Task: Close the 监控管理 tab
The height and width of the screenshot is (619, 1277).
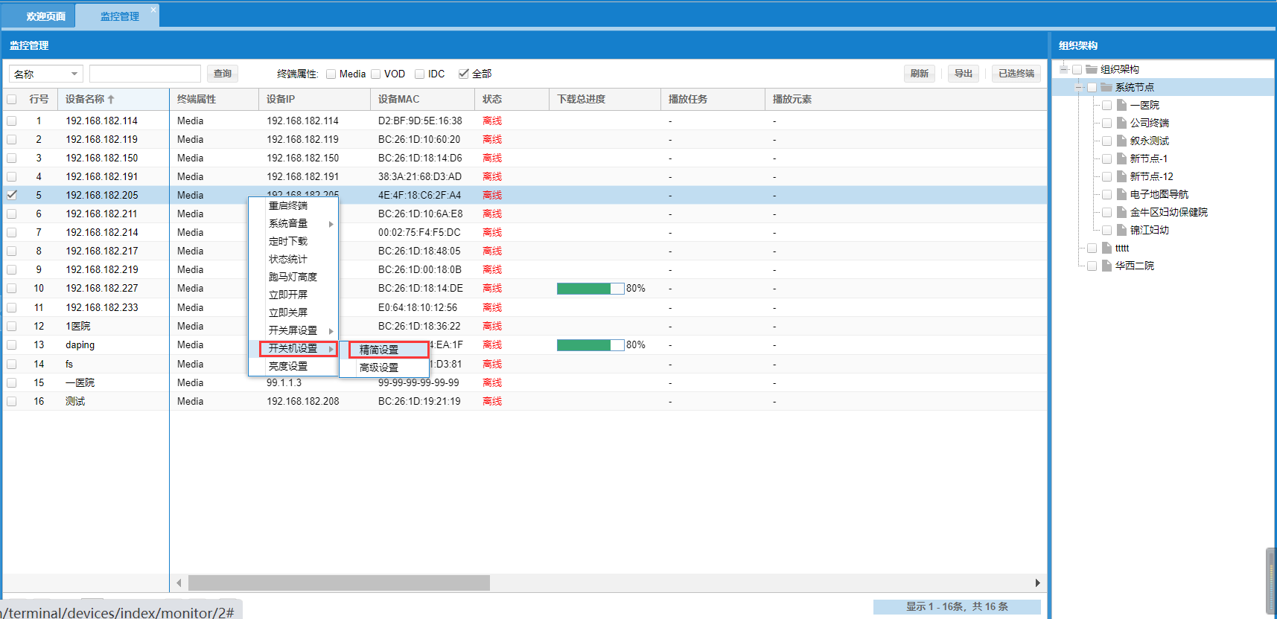Action: click(x=153, y=10)
